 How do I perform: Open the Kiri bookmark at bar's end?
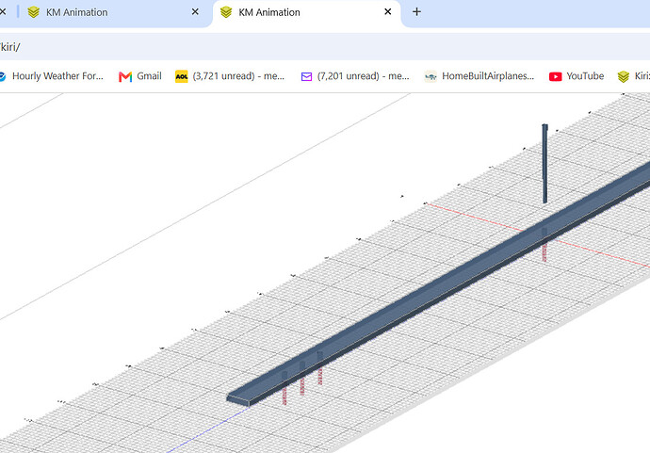(633, 76)
